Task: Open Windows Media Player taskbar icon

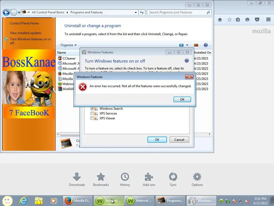Action: point(54,201)
